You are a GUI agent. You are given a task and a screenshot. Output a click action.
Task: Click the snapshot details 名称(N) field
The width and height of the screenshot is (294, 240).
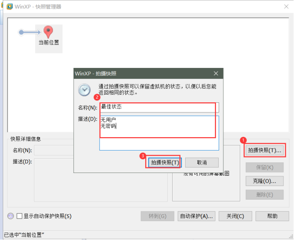(54, 150)
